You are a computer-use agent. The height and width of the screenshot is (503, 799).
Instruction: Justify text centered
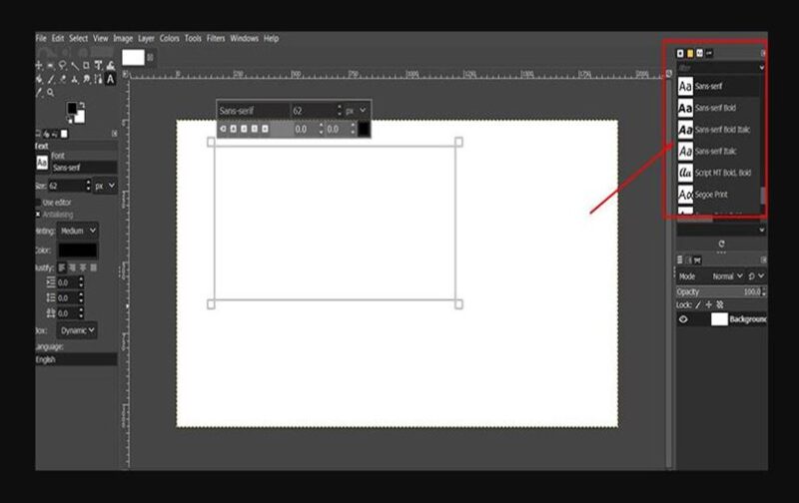pyautogui.click(x=83, y=267)
